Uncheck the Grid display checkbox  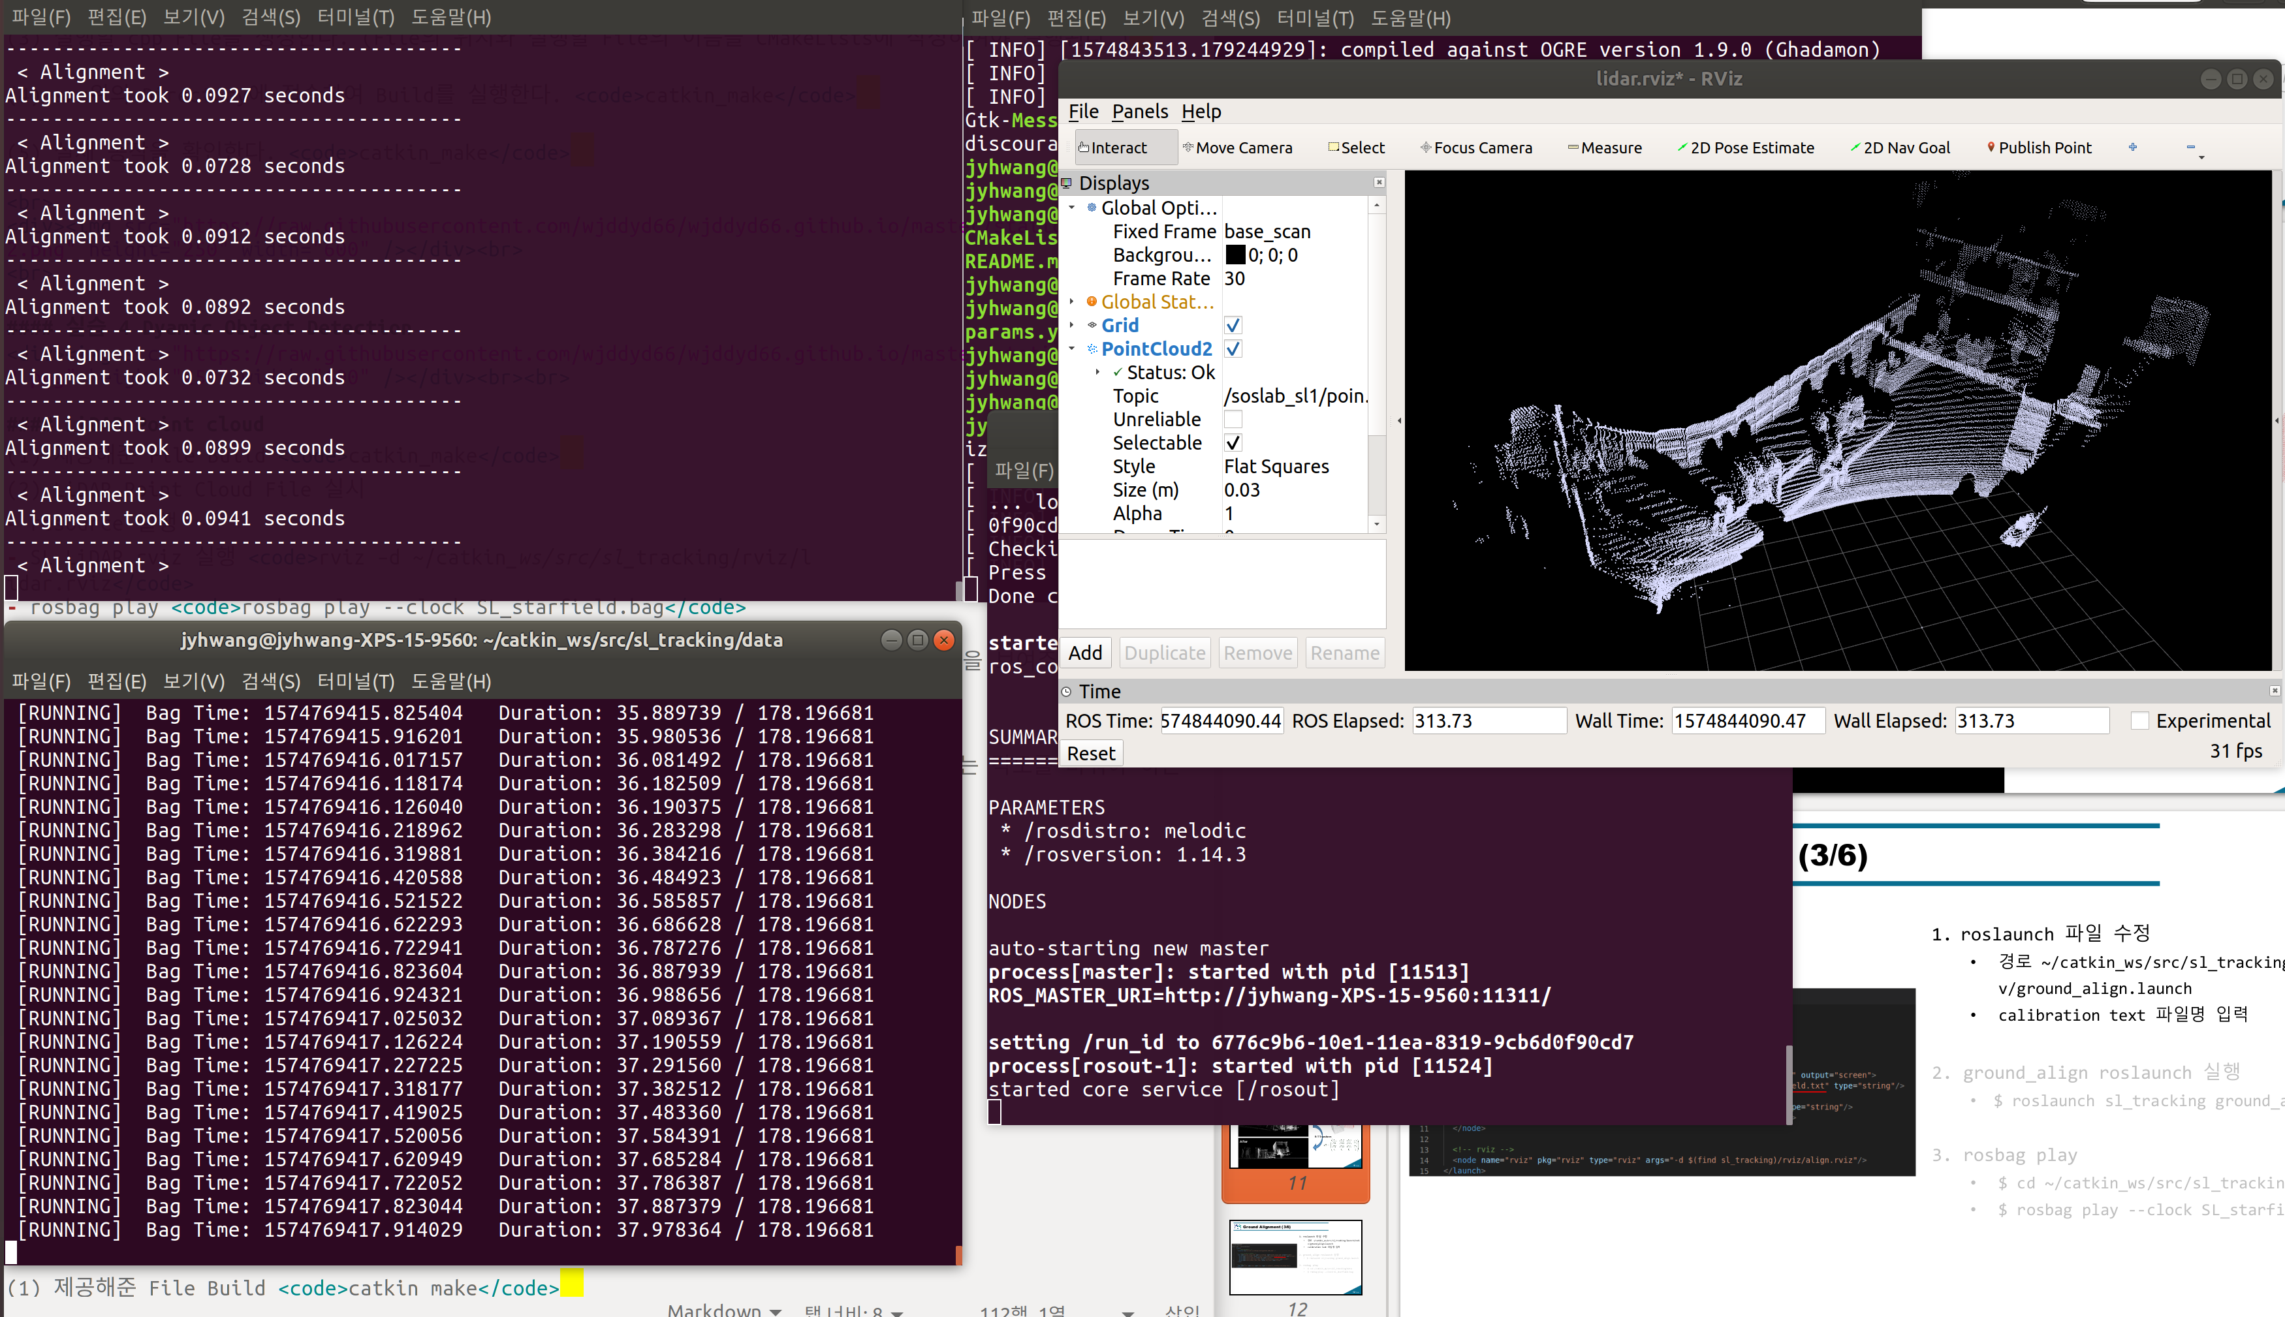(x=1232, y=326)
